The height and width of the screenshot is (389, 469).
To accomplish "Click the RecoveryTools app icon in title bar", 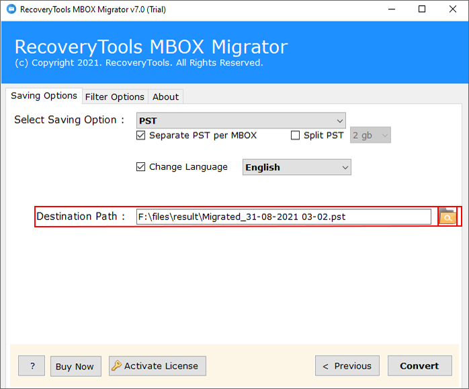I will (x=11, y=9).
